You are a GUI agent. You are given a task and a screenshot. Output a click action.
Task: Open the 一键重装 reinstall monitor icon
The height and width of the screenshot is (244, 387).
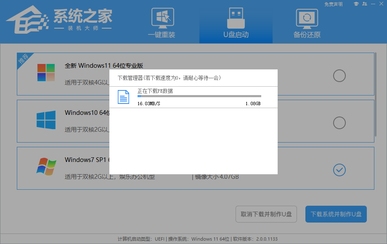[163, 18]
